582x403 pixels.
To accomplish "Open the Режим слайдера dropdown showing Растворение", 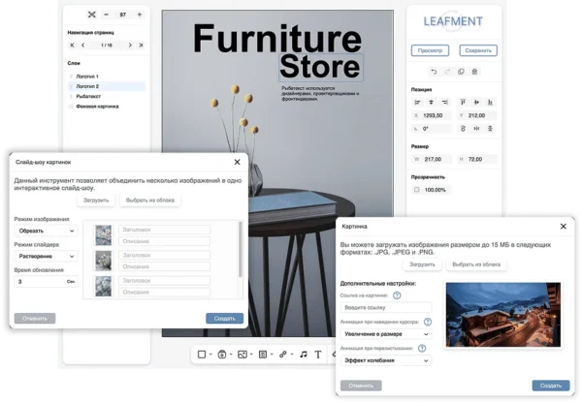I will pos(45,259).
